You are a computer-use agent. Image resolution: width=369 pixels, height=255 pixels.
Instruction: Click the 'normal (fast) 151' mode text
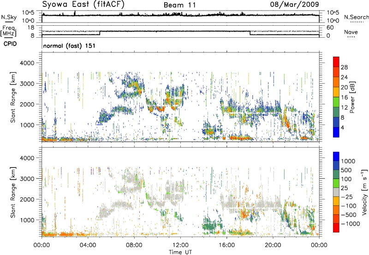70,46
